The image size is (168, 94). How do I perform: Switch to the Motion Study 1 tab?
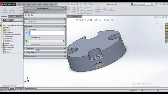30,88
